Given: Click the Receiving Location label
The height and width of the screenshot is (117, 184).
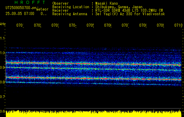Looking at the screenshot, I should pos(71,7).
